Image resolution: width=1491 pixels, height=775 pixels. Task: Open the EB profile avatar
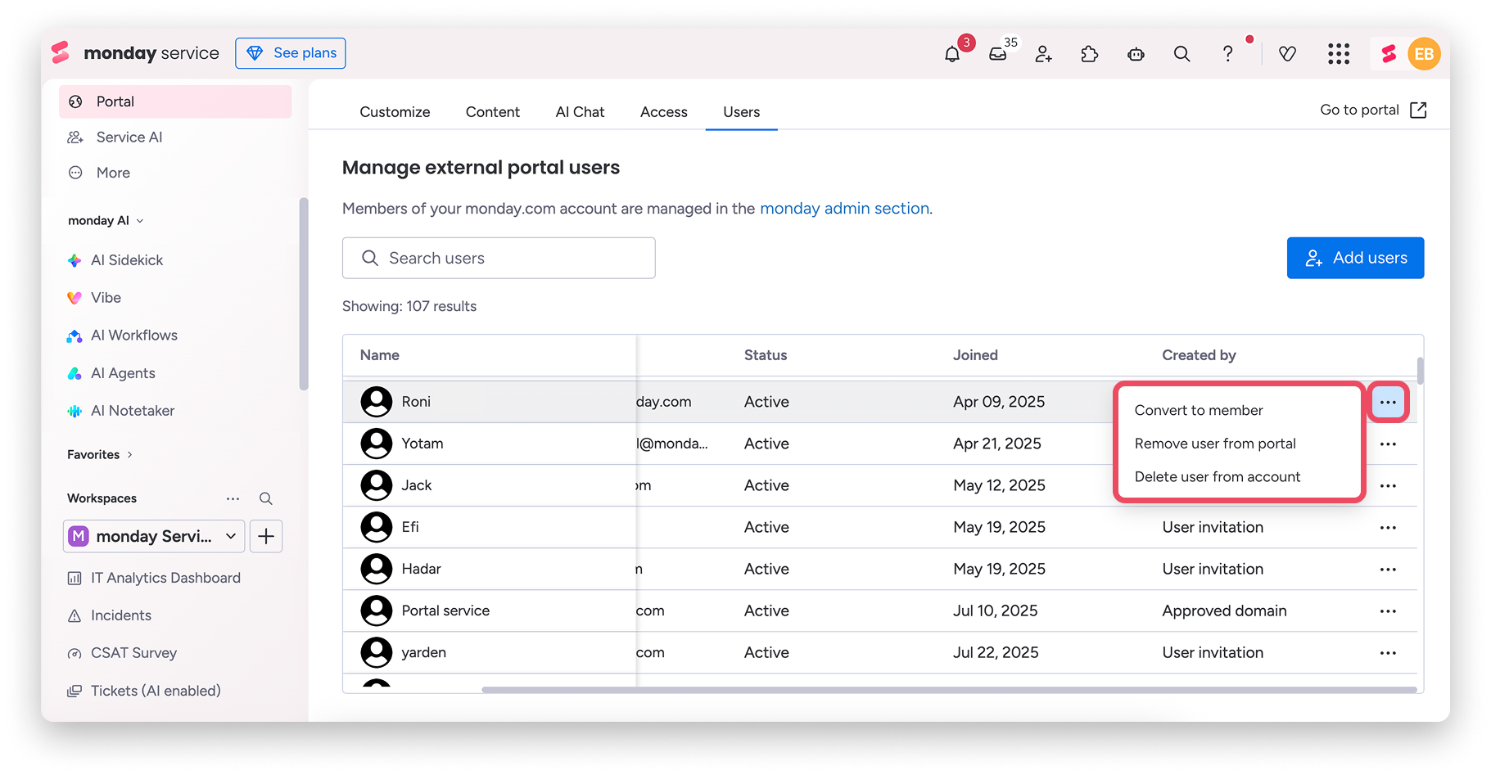coord(1424,54)
